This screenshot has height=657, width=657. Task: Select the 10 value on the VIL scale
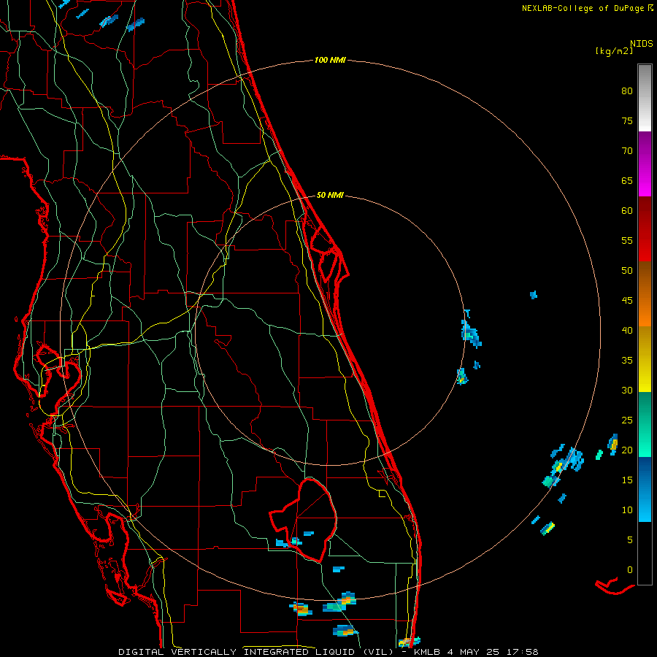[x=627, y=510]
